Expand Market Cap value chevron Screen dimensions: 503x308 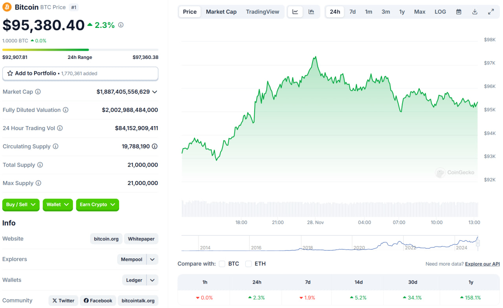click(155, 92)
